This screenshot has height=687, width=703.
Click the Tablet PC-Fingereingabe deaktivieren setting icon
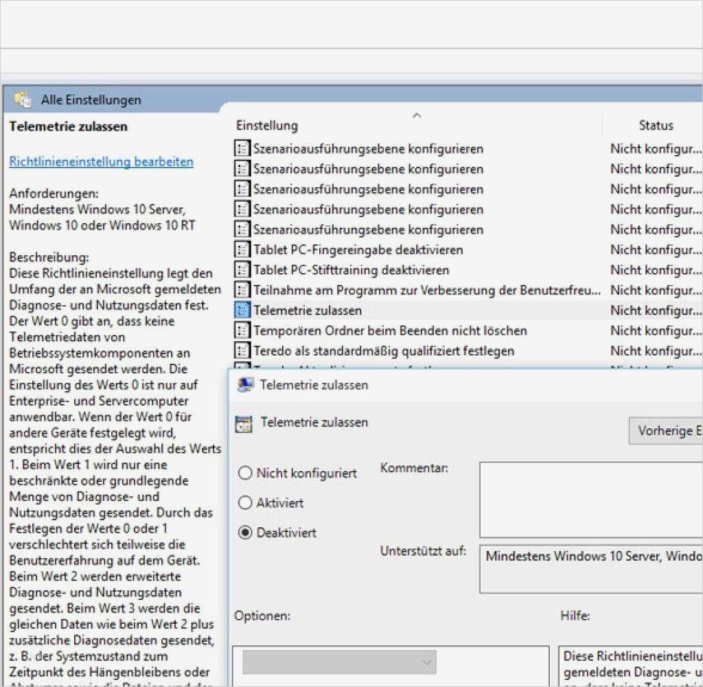242,250
